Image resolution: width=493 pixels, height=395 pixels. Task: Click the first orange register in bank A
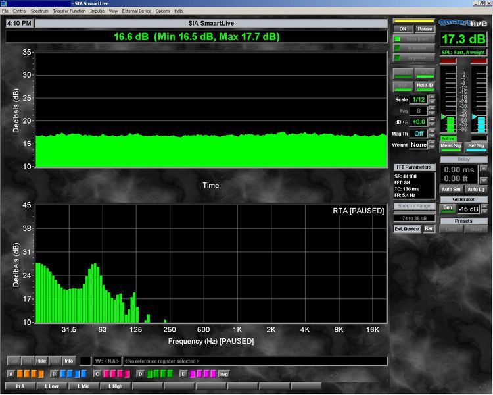tap(20, 374)
